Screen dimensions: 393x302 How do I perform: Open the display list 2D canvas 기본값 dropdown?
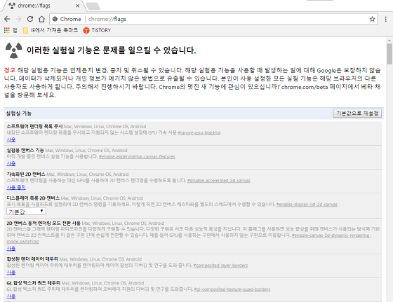tap(26, 212)
